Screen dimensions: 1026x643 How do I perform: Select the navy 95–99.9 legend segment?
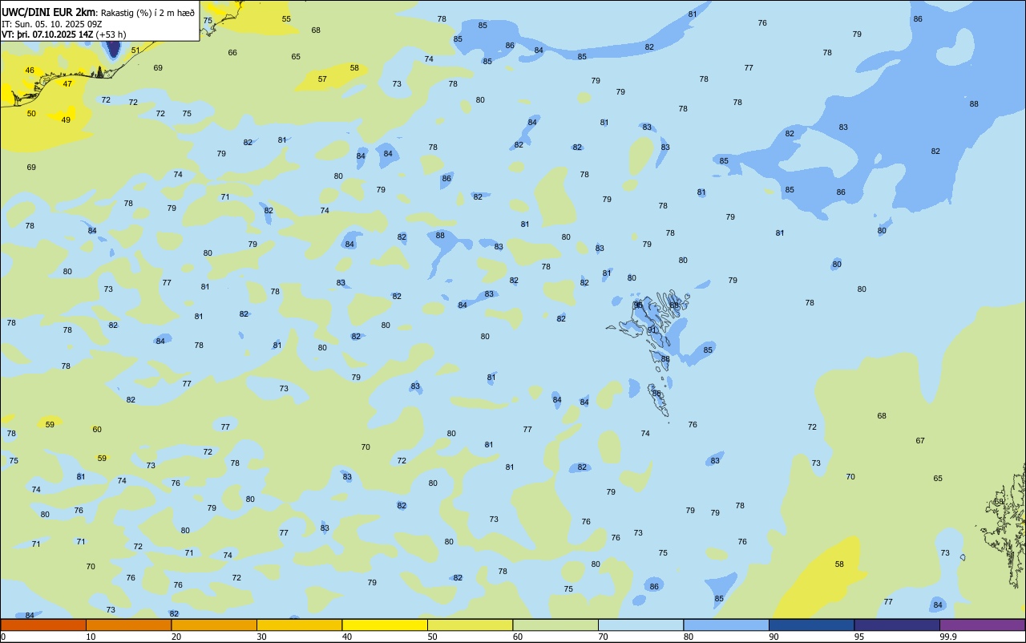pyautogui.click(x=897, y=625)
